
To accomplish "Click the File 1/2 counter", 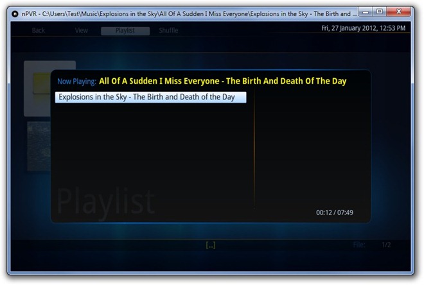I will coord(372,245).
